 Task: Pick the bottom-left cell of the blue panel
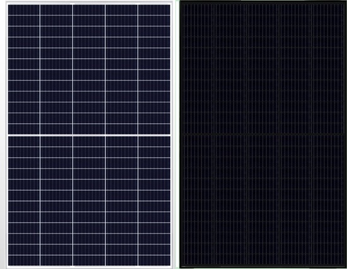click(x=24, y=261)
